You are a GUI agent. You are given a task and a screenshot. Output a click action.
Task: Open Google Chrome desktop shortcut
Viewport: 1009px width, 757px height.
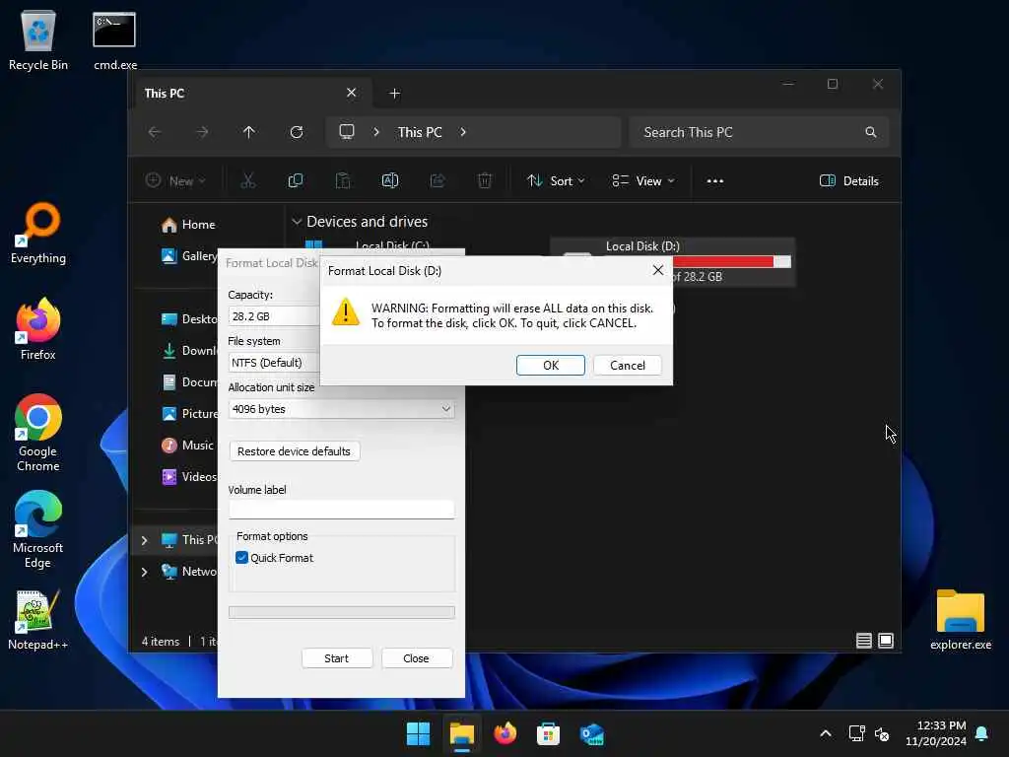(38, 433)
